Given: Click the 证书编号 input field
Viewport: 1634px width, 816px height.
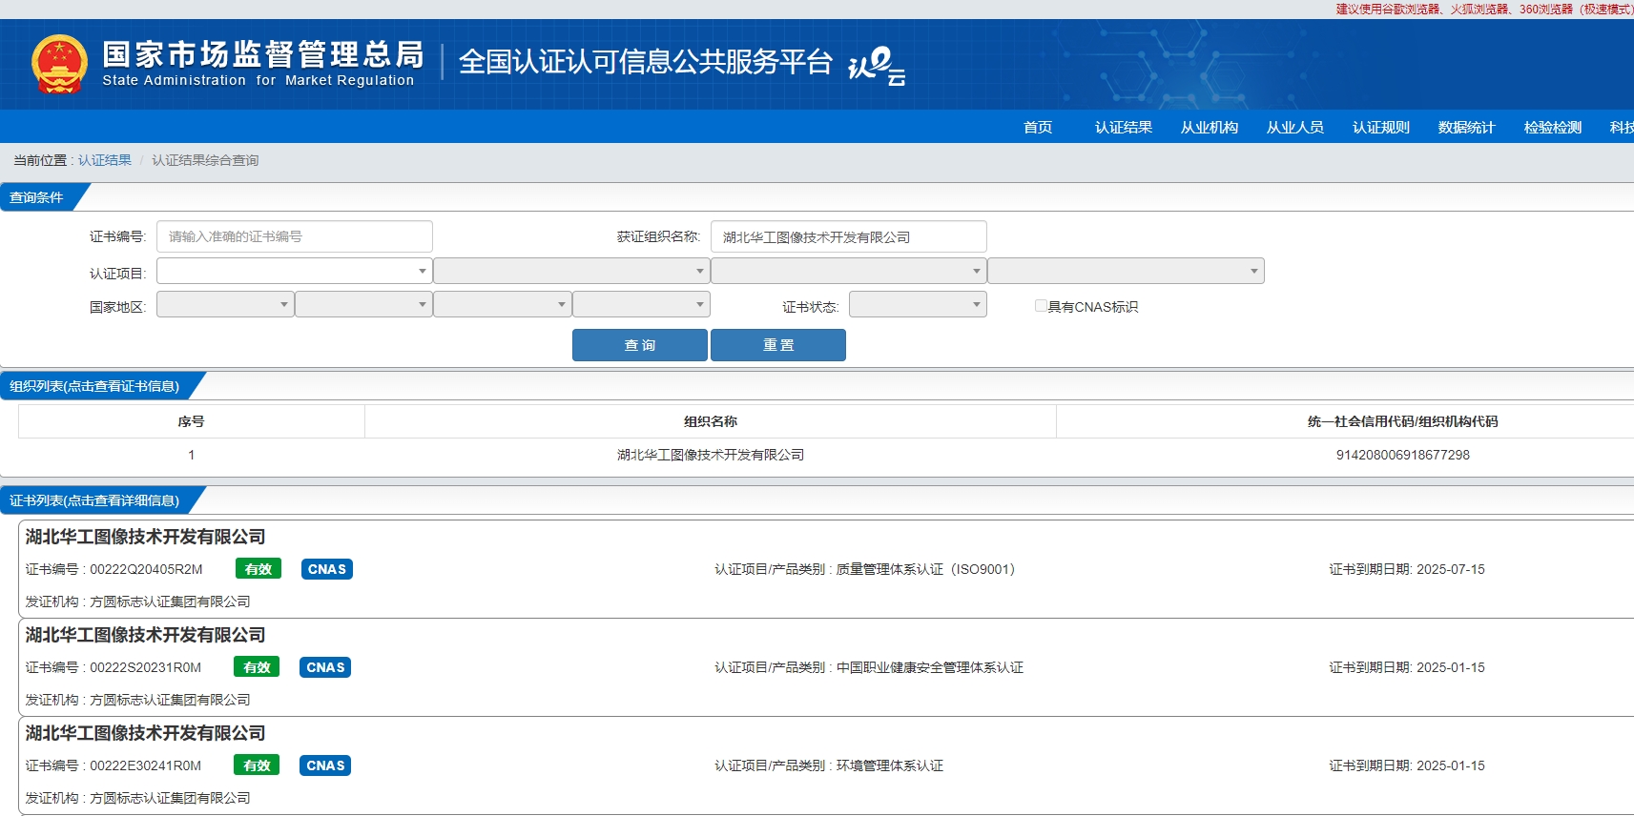Looking at the screenshot, I should click(295, 236).
